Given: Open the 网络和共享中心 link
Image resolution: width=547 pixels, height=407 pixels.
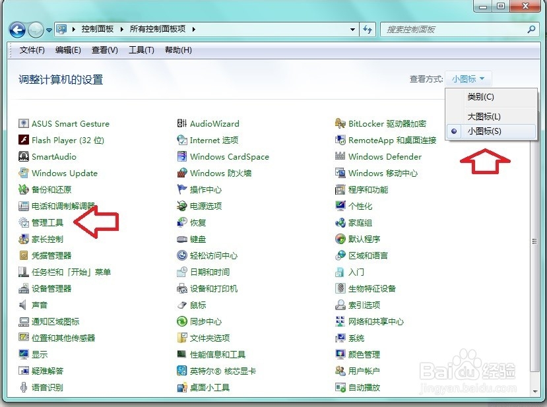Looking at the screenshot, I should 375,321.
